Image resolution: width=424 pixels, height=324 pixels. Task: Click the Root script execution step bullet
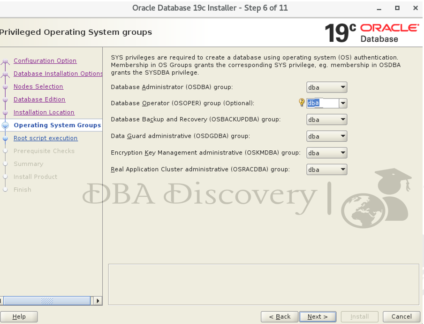[5, 138]
